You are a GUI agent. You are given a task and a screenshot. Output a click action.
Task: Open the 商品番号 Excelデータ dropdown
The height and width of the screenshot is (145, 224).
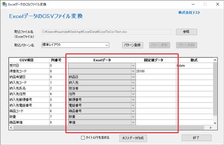click(x=133, y=111)
